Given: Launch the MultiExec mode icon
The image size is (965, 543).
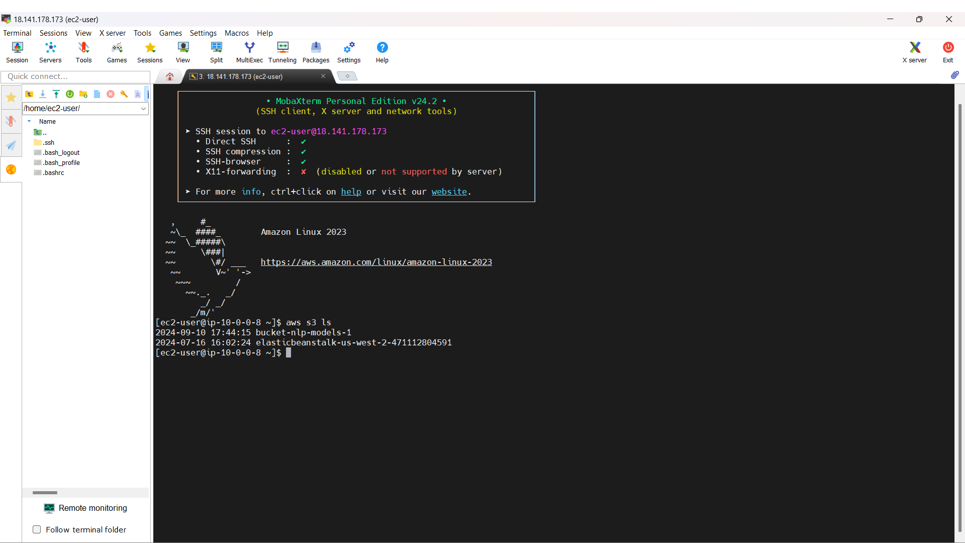Looking at the screenshot, I should pyautogui.click(x=250, y=52).
